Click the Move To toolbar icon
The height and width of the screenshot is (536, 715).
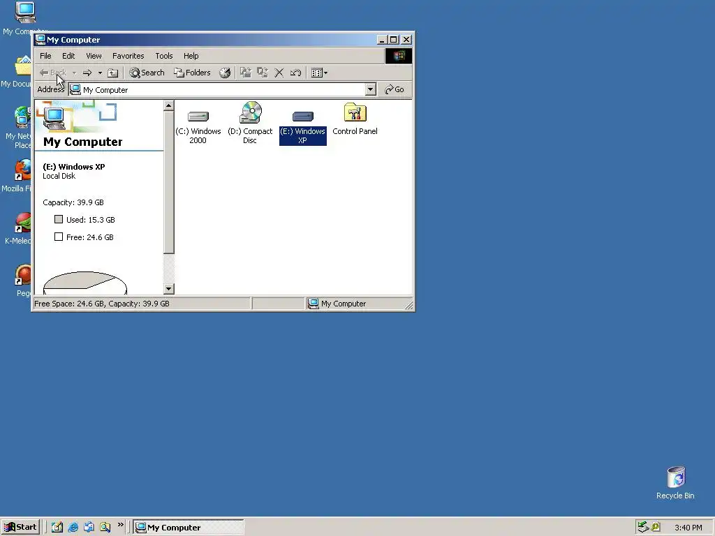[x=245, y=73]
